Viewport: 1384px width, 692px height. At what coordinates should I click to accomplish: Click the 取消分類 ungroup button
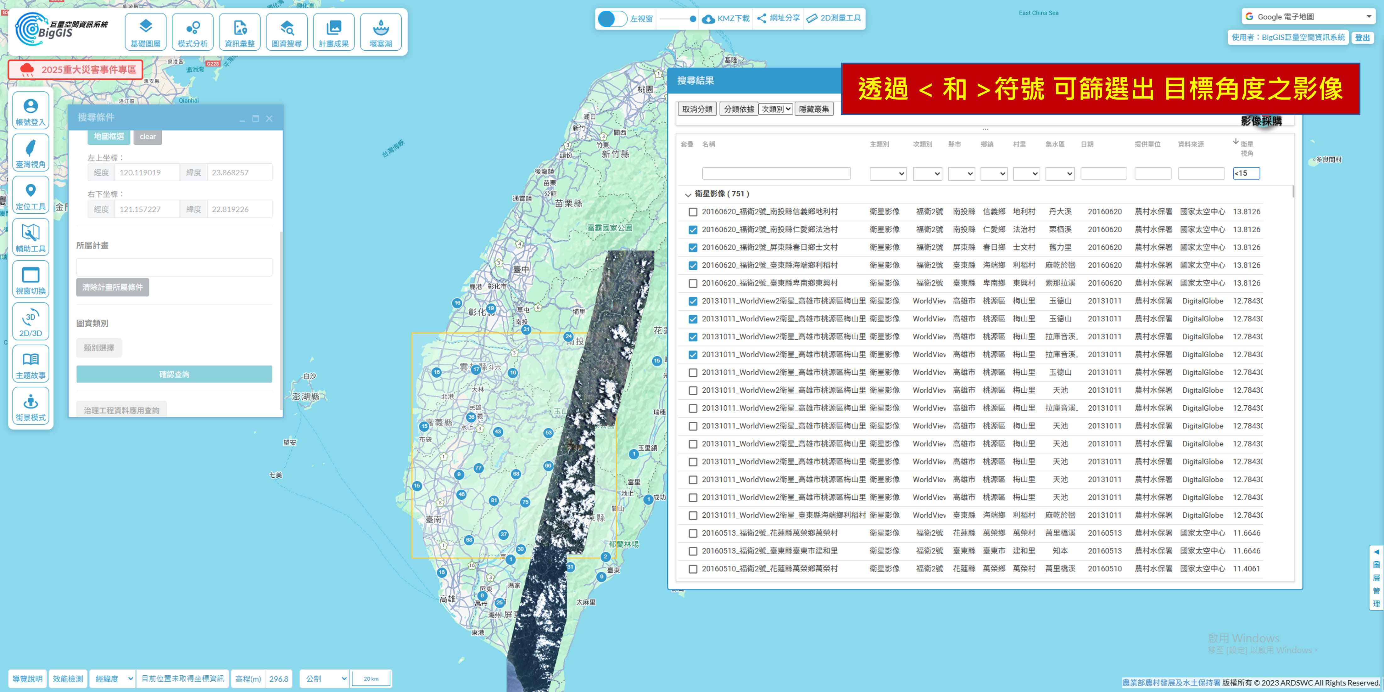697,109
